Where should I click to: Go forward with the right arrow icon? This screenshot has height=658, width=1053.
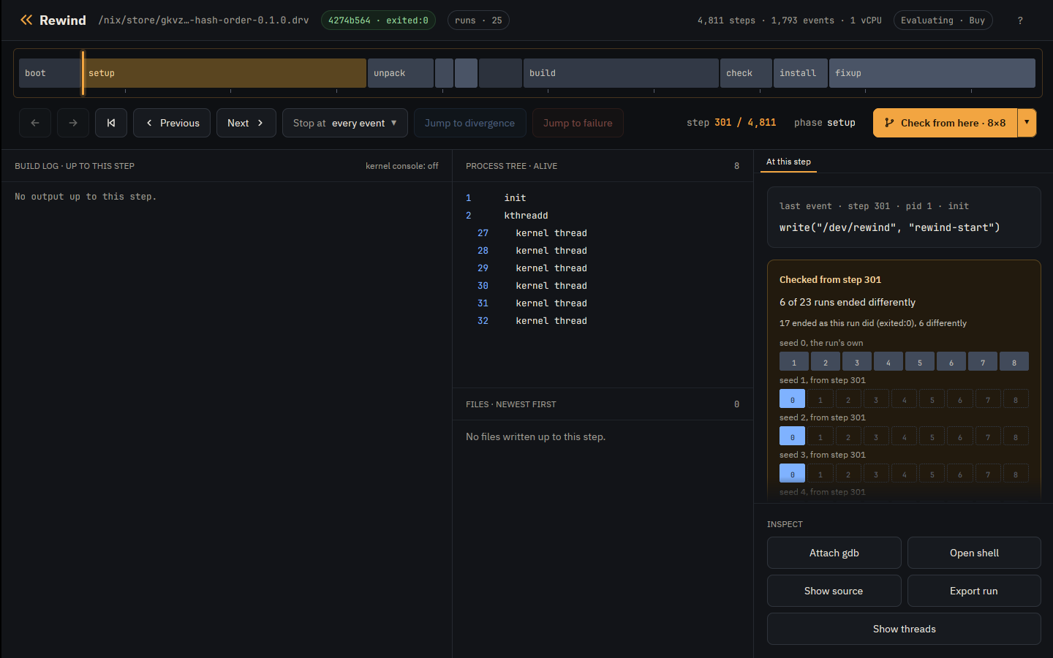tap(73, 123)
